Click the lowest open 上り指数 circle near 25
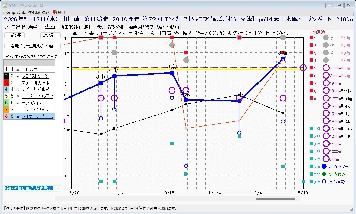Viewport: 356px width, 214px height. point(186,166)
